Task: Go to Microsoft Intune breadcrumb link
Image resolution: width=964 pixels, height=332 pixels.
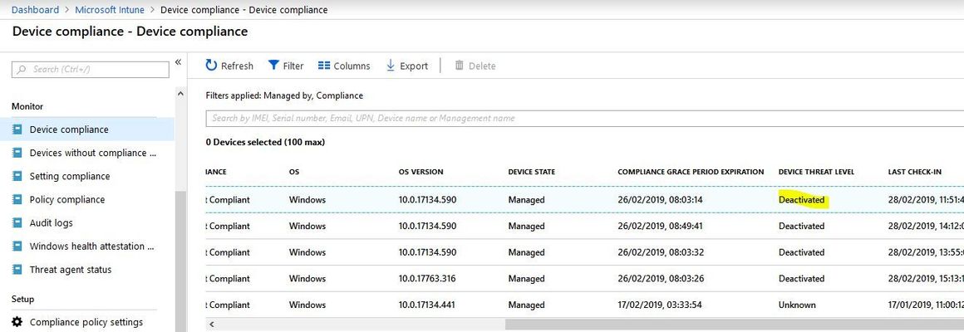Action: 110,10
